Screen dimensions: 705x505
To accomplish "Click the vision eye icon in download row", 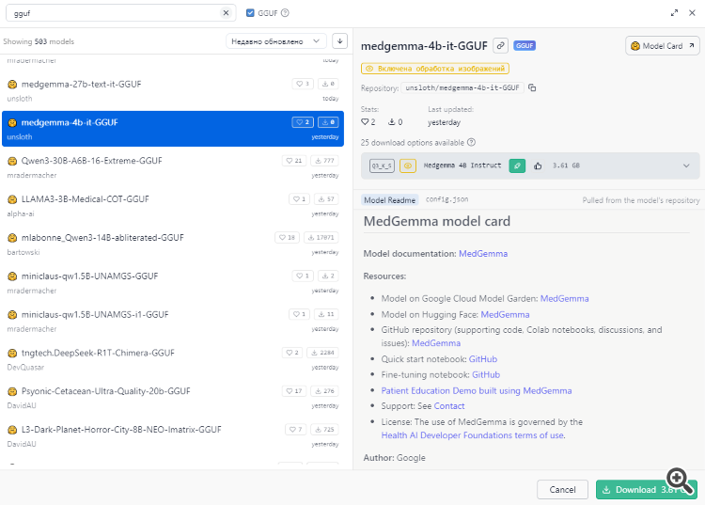I will click(408, 166).
